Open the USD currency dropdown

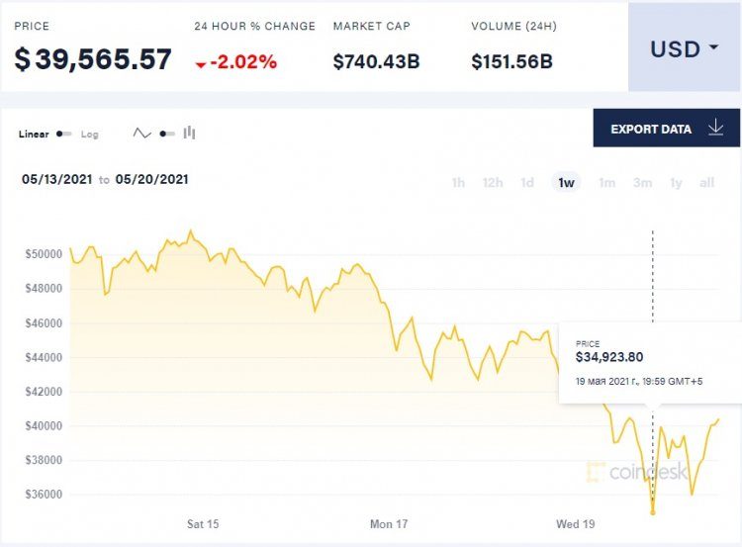click(x=684, y=48)
